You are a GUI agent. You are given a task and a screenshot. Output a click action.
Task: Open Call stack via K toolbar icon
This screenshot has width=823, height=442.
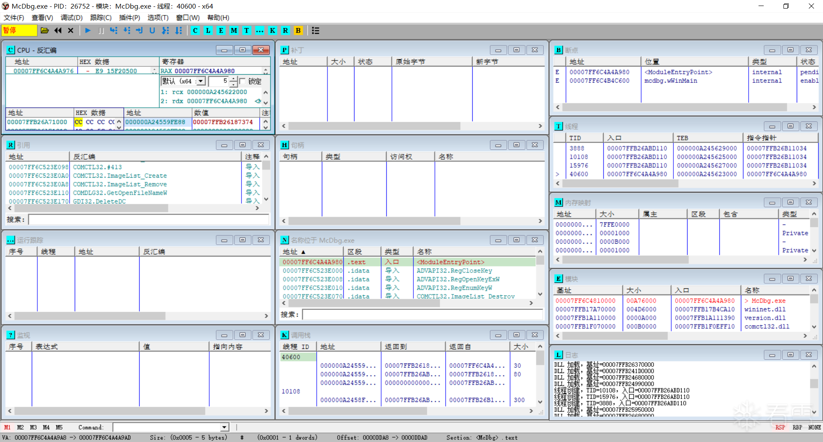click(272, 30)
